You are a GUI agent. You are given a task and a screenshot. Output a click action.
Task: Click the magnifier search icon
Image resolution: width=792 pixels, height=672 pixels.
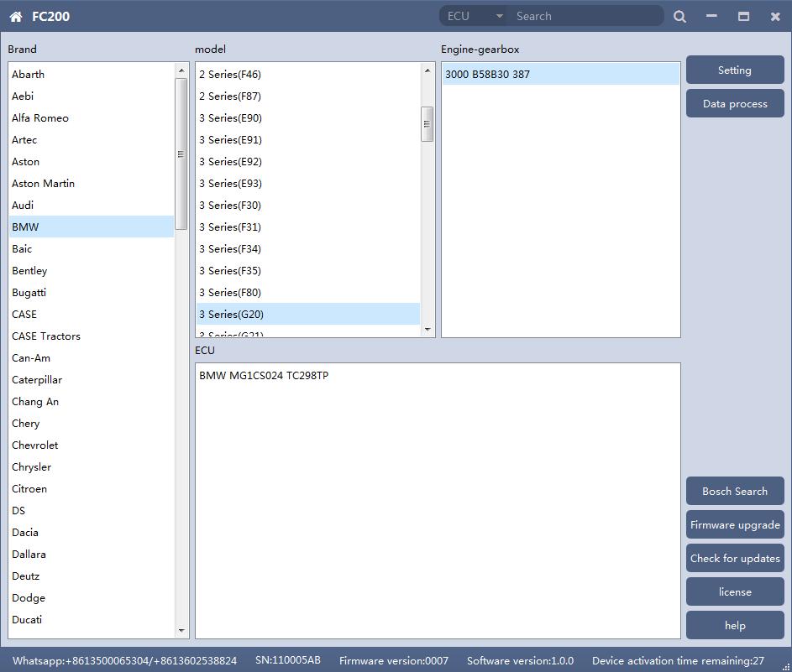679,16
